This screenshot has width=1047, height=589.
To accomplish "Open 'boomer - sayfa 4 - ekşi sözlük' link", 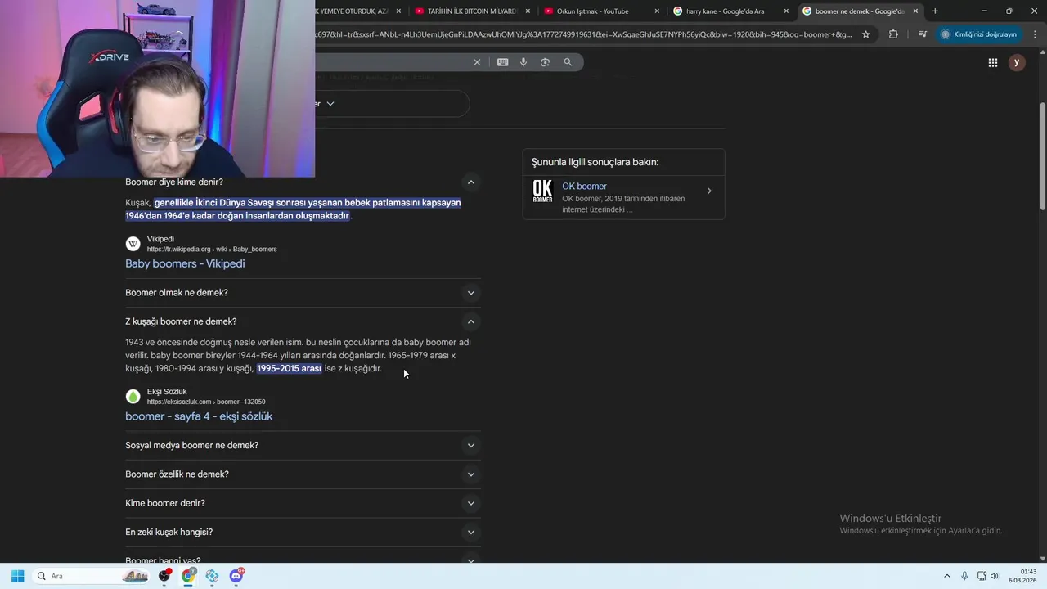I will [199, 416].
